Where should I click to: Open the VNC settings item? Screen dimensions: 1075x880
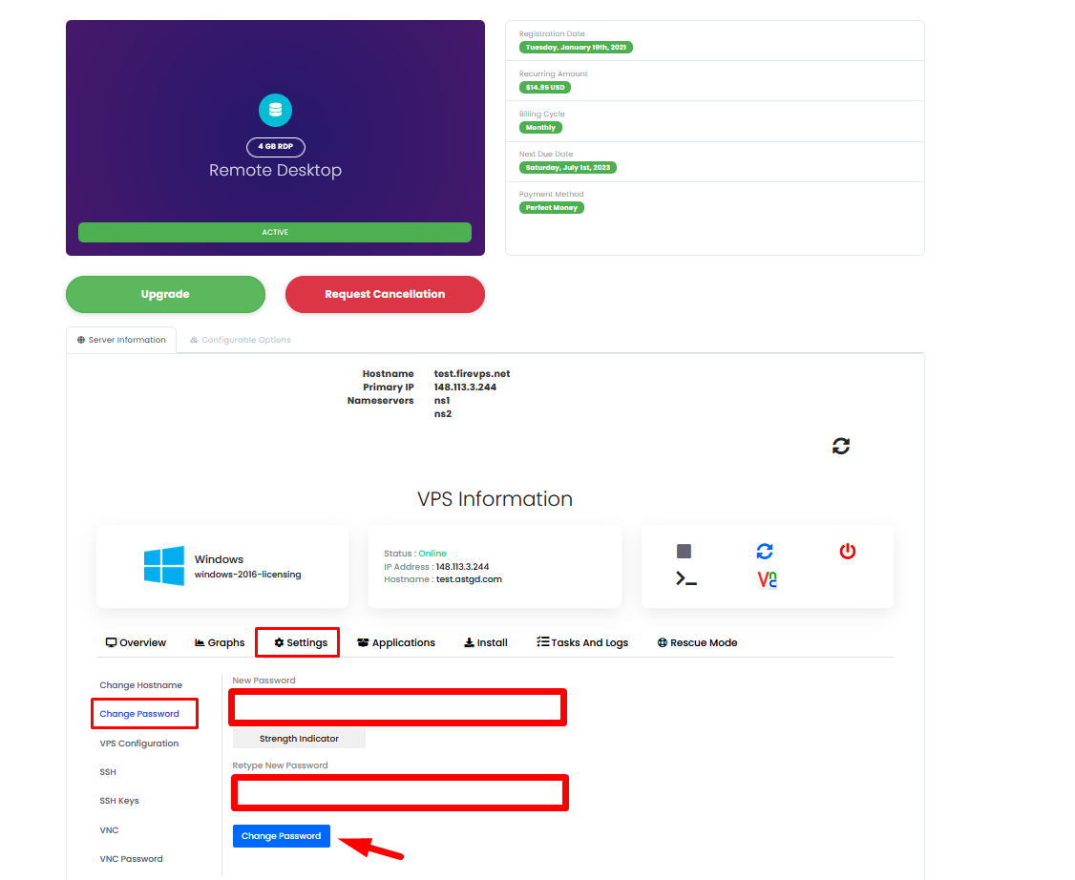[x=109, y=830]
